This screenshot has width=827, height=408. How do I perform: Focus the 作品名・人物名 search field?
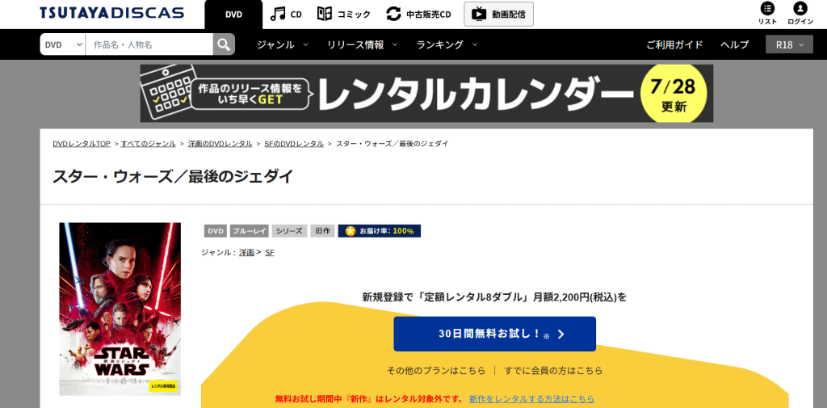pos(149,44)
